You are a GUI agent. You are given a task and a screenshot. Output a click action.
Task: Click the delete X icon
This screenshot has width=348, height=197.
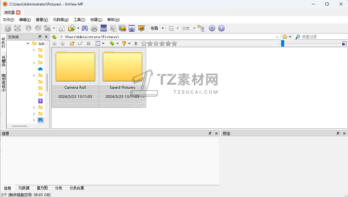coord(88,43)
